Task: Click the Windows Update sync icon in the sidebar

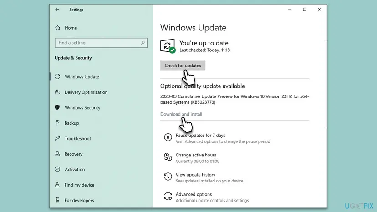Action: (x=57, y=76)
